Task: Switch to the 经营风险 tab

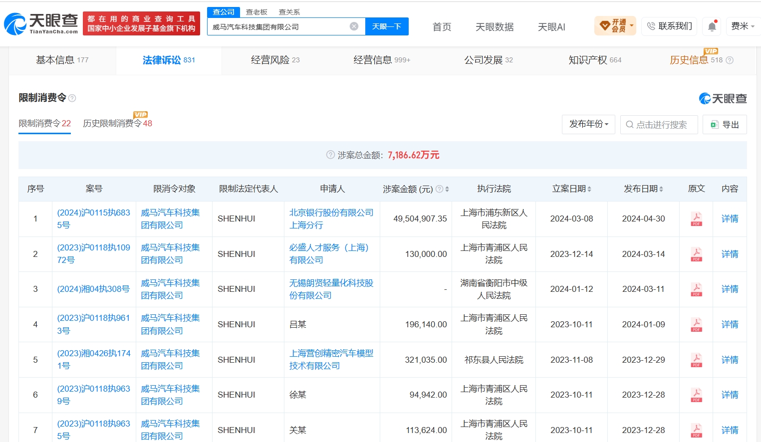Action: pyautogui.click(x=275, y=60)
